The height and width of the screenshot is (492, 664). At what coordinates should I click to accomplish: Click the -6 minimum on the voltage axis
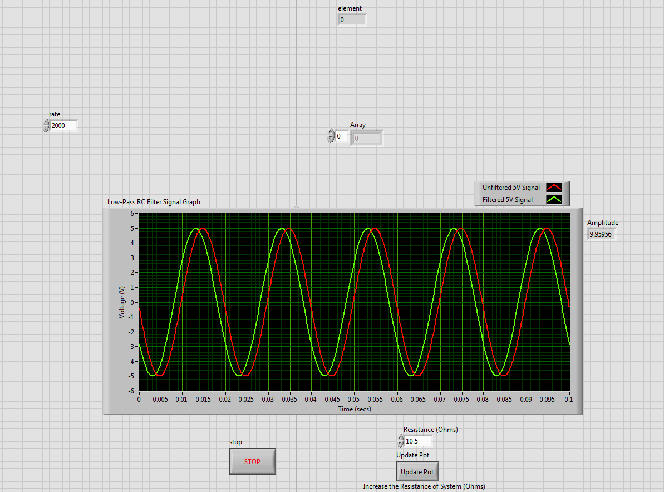(131, 391)
